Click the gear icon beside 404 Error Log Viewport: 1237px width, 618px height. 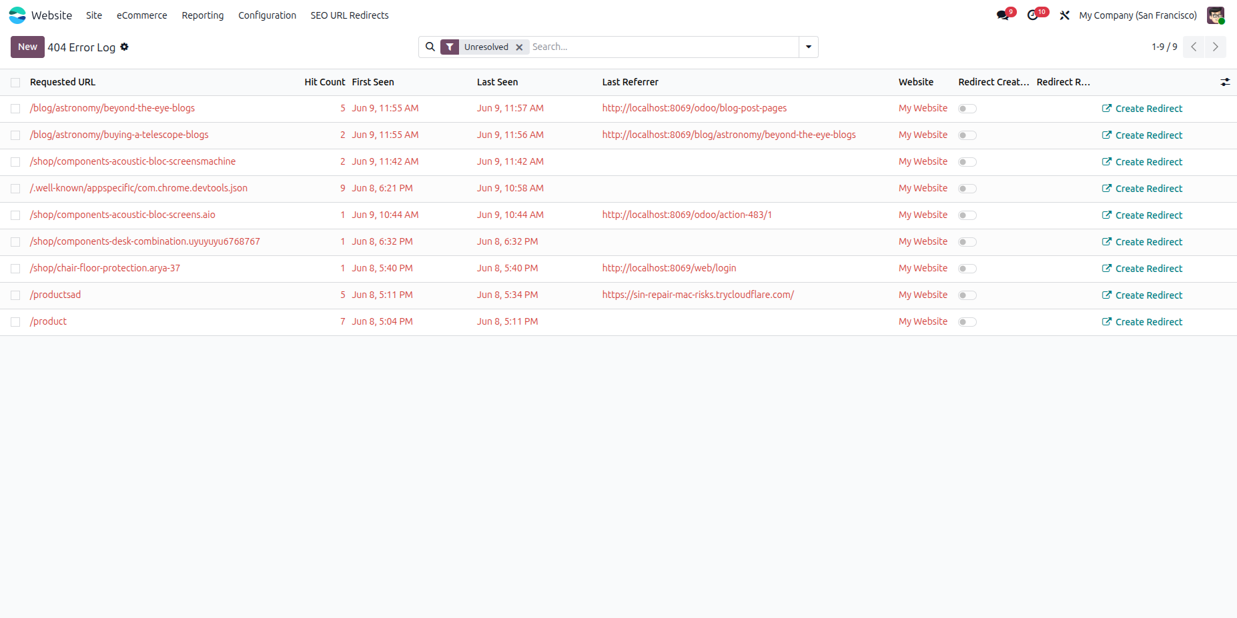pyautogui.click(x=124, y=47)
